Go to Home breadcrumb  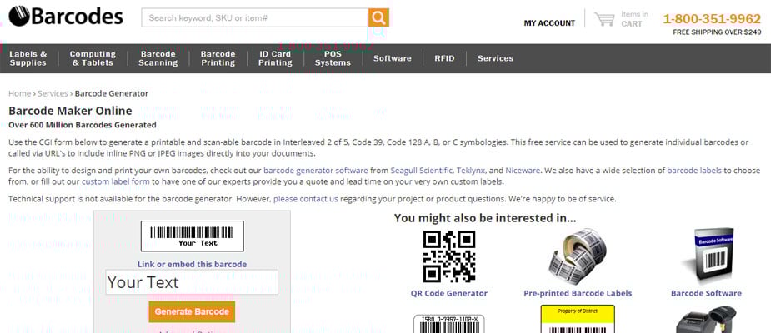tap(20, 93)
